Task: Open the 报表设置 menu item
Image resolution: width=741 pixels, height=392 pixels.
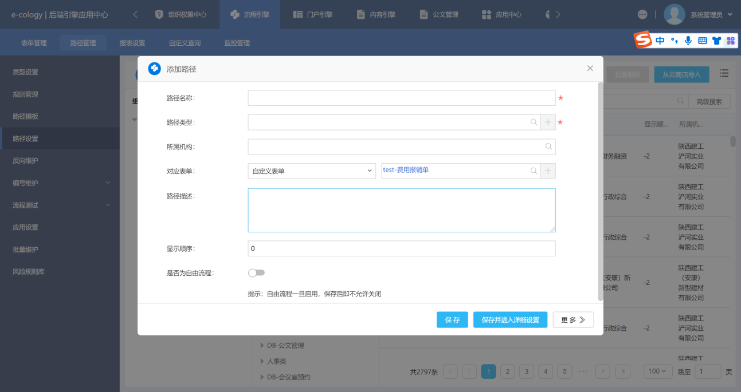Action: 132,43
